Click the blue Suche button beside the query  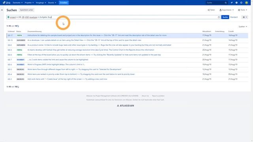click(225, 17)
